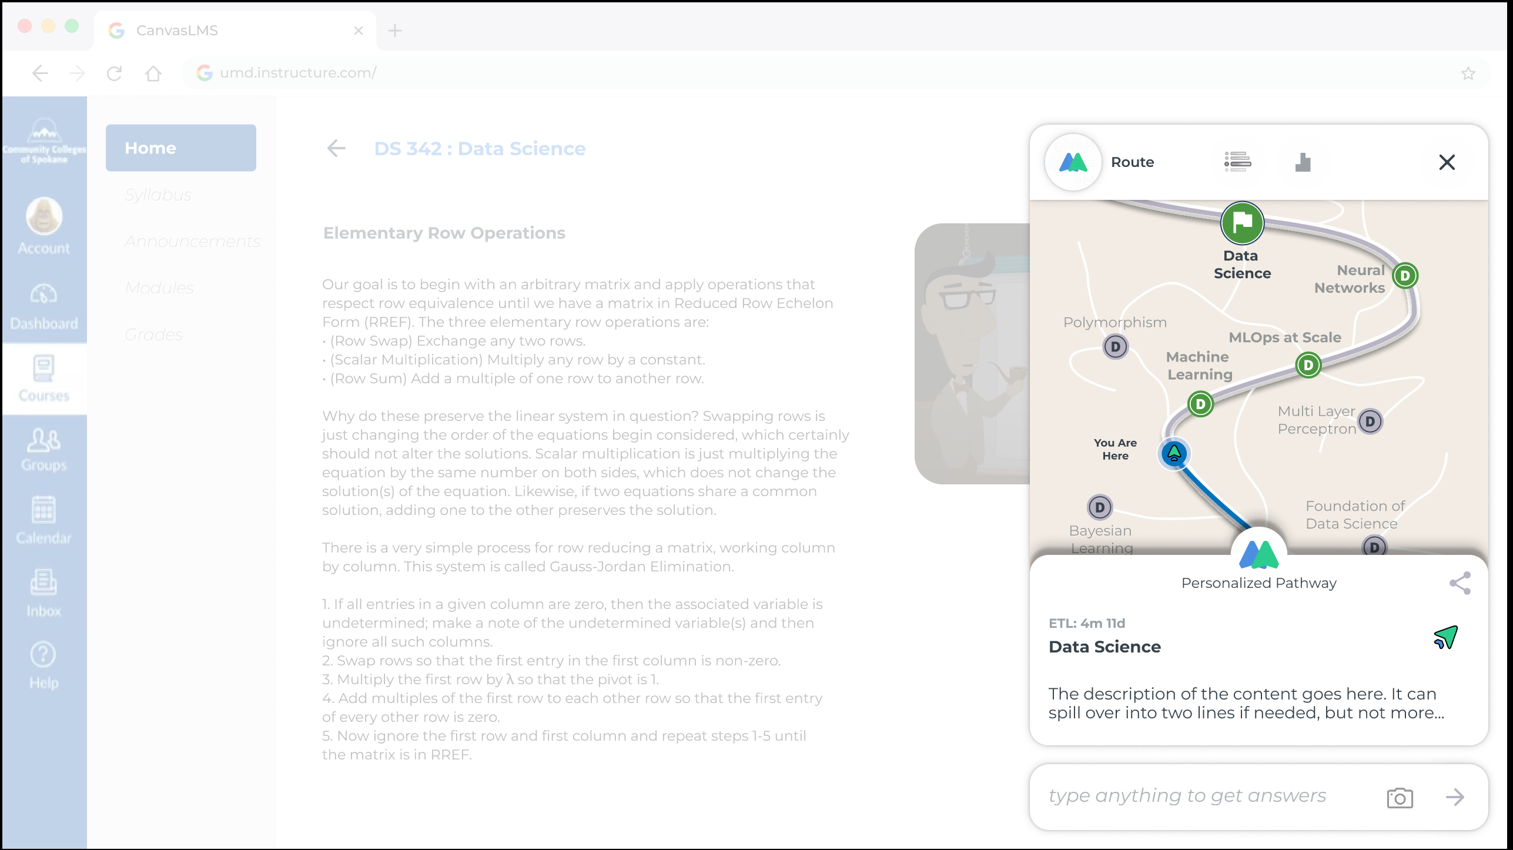Click the send/submit arrow in chat input

[x=1455, y=797]
